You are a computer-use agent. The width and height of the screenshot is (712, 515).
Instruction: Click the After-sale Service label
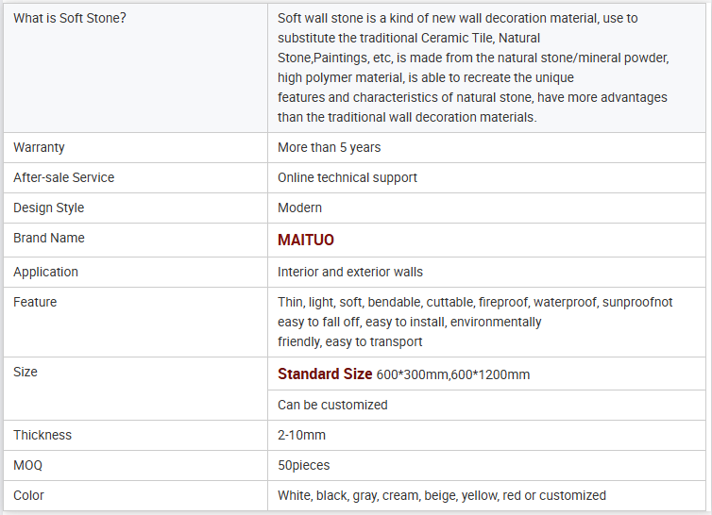63,177
